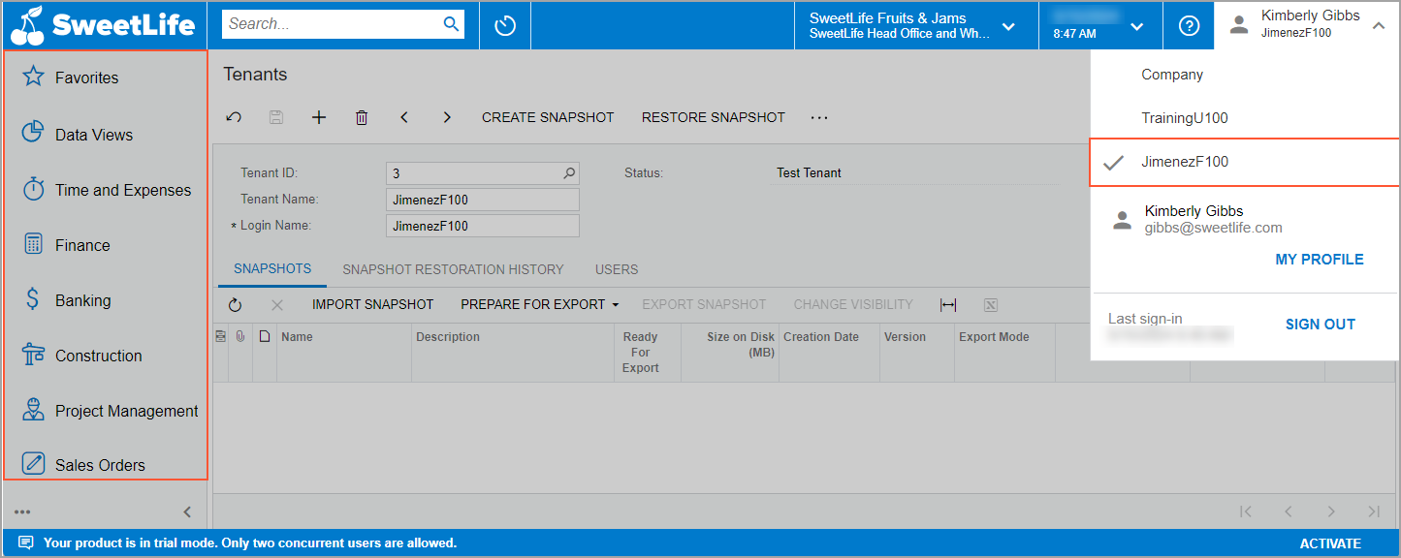Image resolution: width=1401 pixels, height=558 pixels.
Task: Click the clock history icon in header
Action: tap(505, 26)
